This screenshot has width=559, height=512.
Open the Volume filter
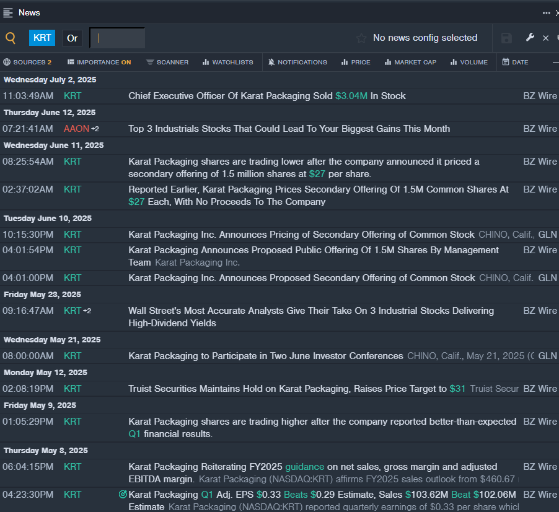coord(469,63)
